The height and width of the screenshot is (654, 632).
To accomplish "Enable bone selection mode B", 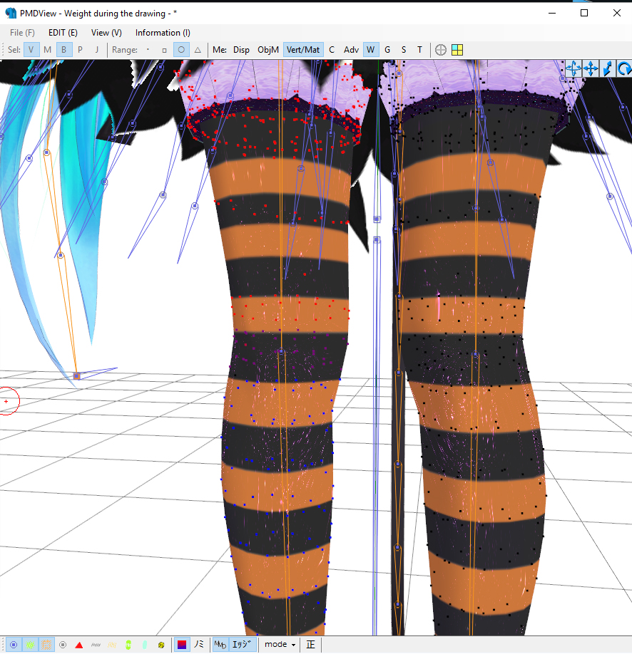I will coord(63,49).
